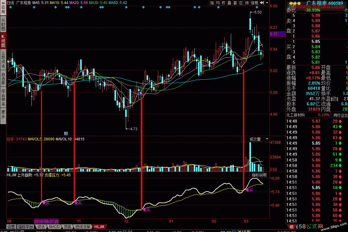Click the magenta 买 signal star near 03
This screenshot has width=348, height=232.
248,190
